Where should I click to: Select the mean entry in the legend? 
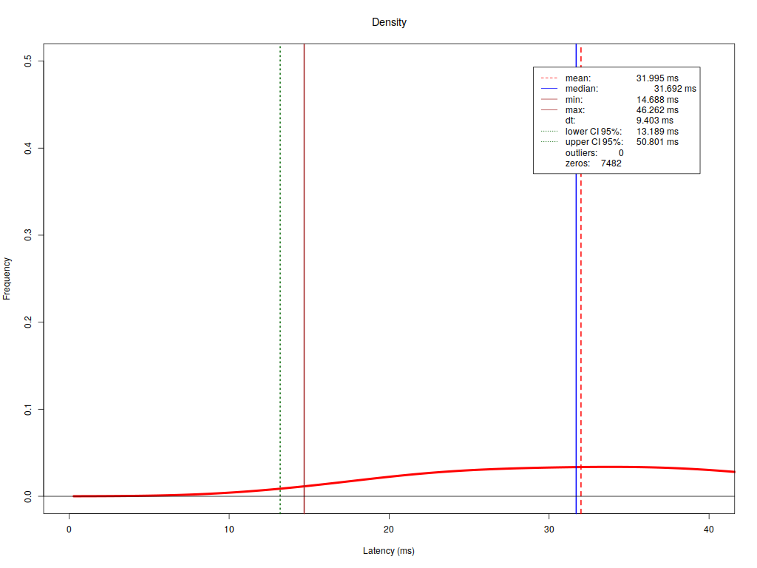pos(578,78)
